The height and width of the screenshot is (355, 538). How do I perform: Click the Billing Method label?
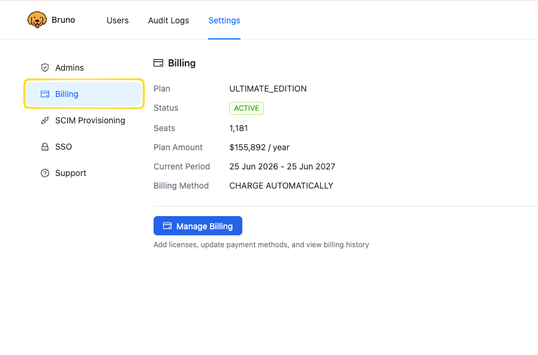click(181, 186)
